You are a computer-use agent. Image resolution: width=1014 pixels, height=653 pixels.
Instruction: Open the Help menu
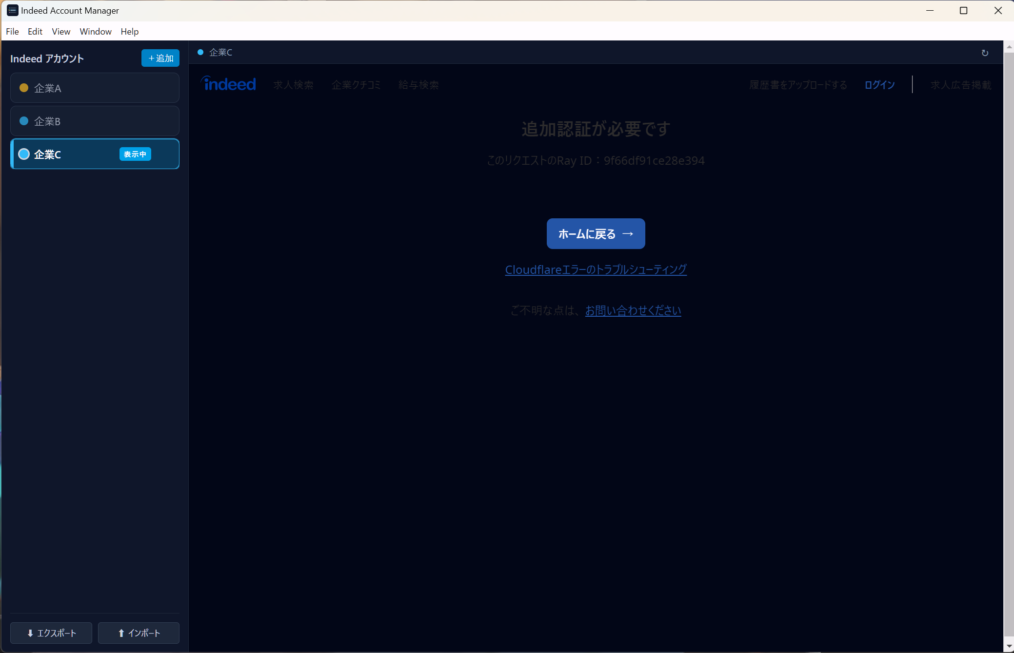click(x=130, y=31)
